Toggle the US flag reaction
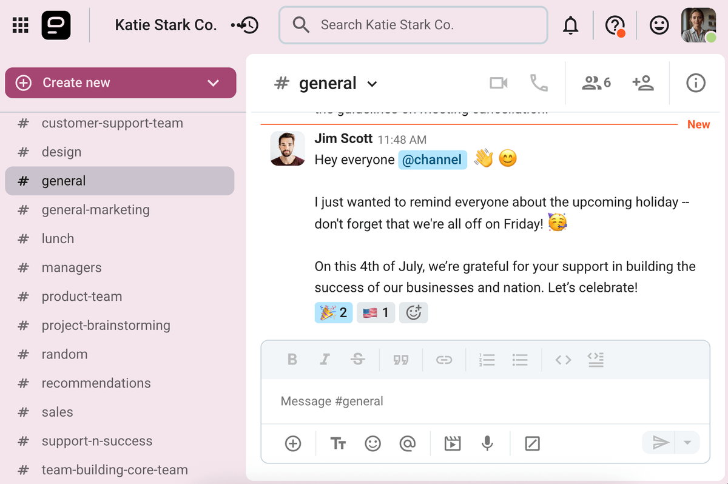Screen dimensions: 728x484 click(376, 313)
